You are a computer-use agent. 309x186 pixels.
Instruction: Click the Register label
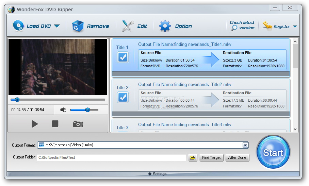pos(282,27)
